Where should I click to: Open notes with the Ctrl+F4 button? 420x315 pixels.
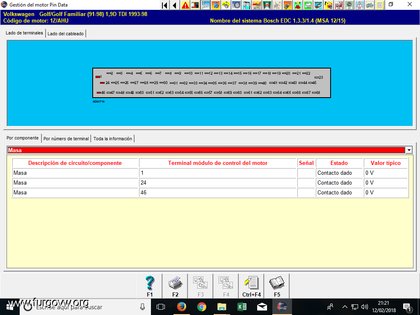[251, 286]
